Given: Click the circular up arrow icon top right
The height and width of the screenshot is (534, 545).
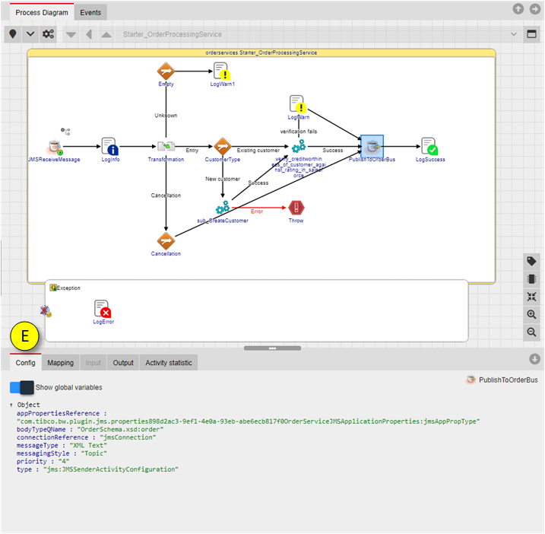Looking at the screenshot, I should (518, 9).
